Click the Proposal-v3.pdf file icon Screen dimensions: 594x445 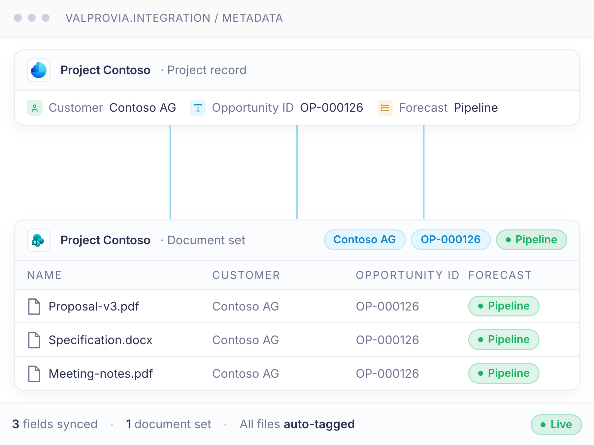pos(34,307)
